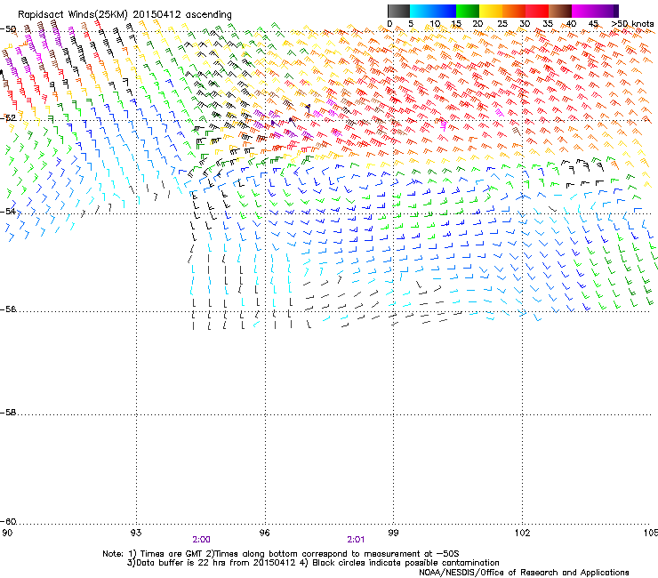Click the 2:00 time marker below axis
The image size is (658, 578).
(202, 540)
